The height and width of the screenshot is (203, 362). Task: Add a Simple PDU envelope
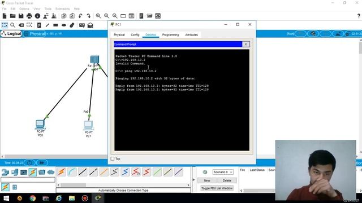[x=81, y=25]
